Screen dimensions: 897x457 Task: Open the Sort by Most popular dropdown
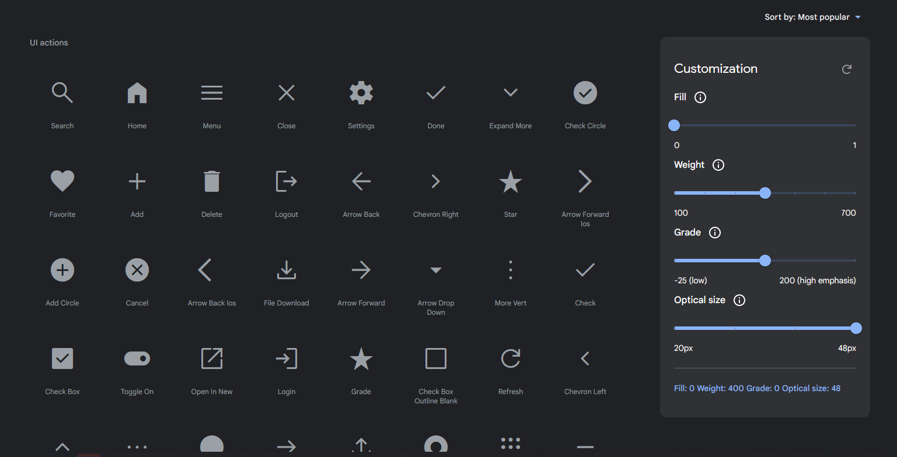[812, 17]
